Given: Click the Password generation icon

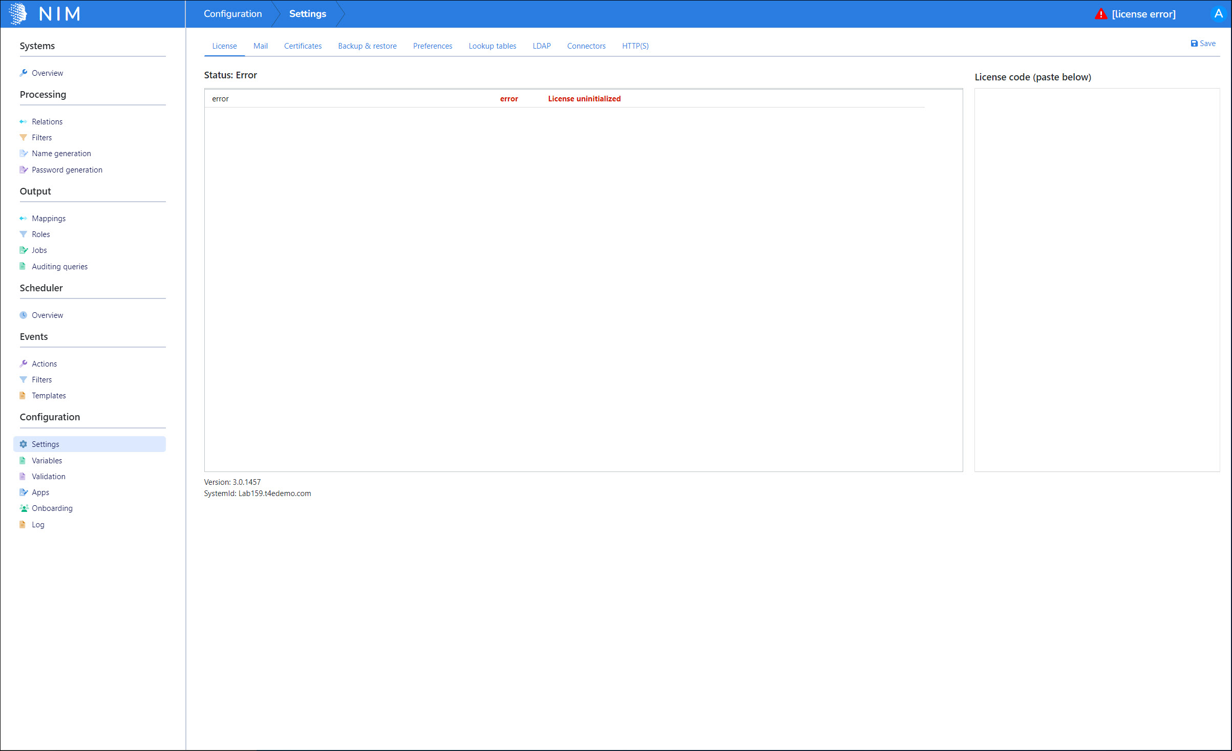Looking at the screenshot, I should (x=23, y=170).
